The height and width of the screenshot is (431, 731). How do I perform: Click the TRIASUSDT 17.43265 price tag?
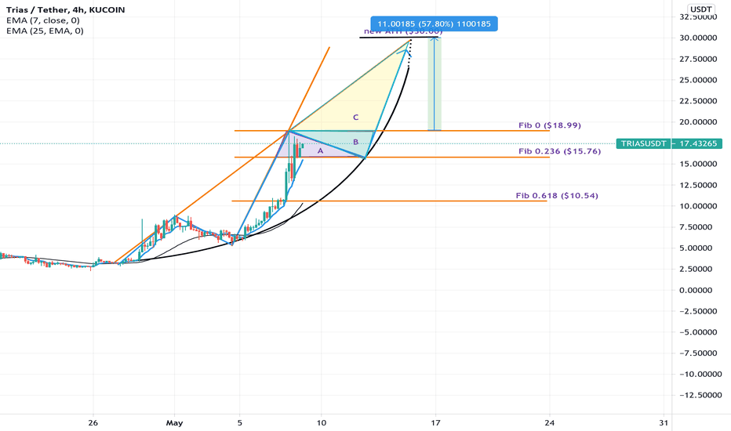point(669,143)
